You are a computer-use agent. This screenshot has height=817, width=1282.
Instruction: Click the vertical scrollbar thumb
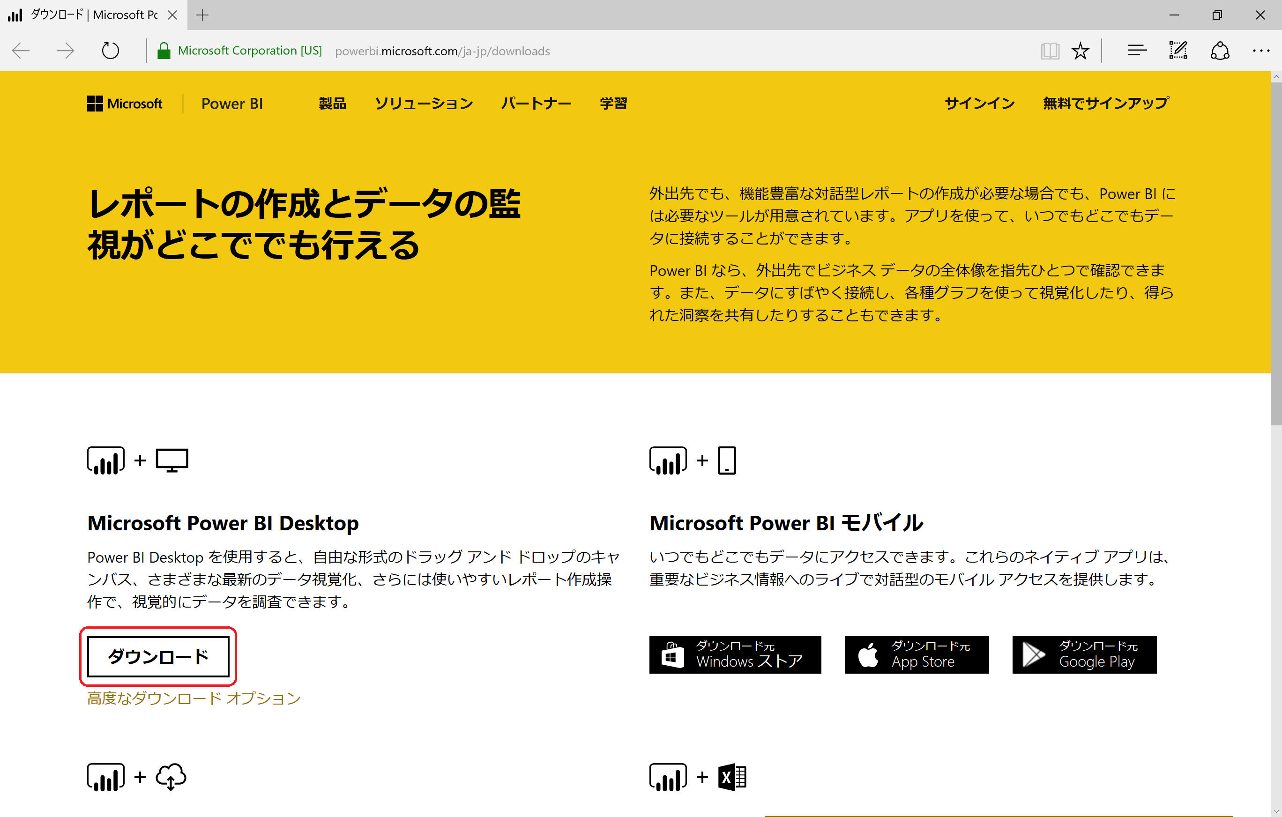(1276, 253)
